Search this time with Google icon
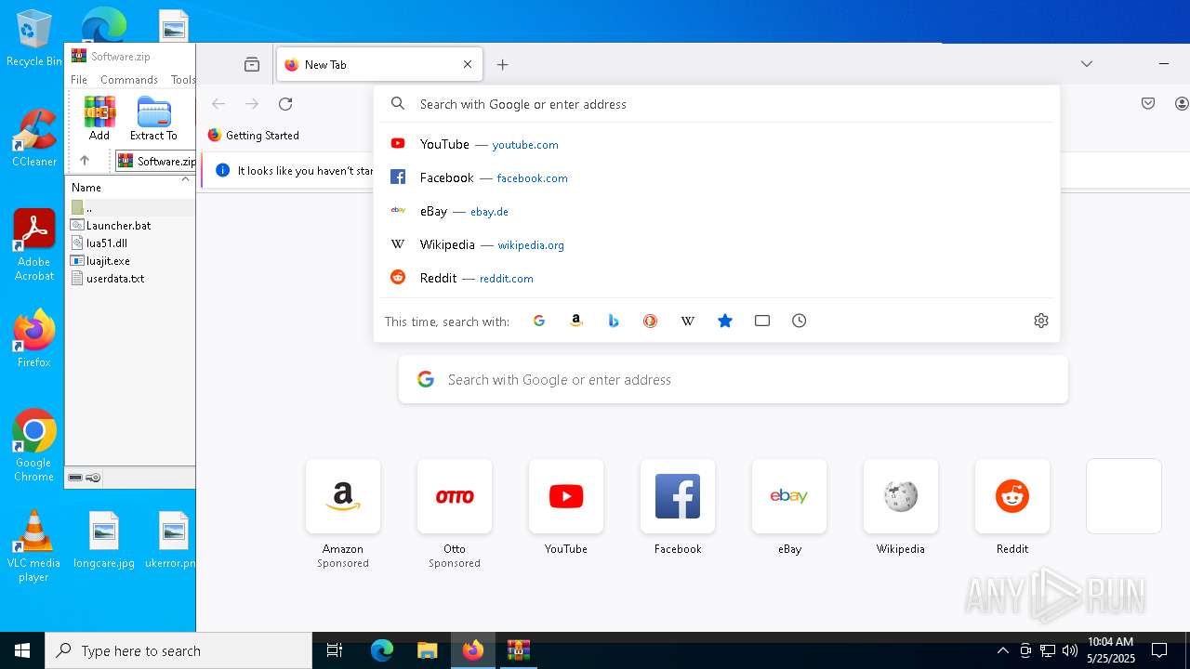Image resolution: width=1190 pixels, height=669 pixels. (x=539, y=321)
